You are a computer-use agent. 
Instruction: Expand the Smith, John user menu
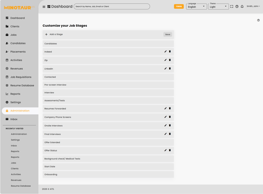pyautogui.click(x=253, y=6)
